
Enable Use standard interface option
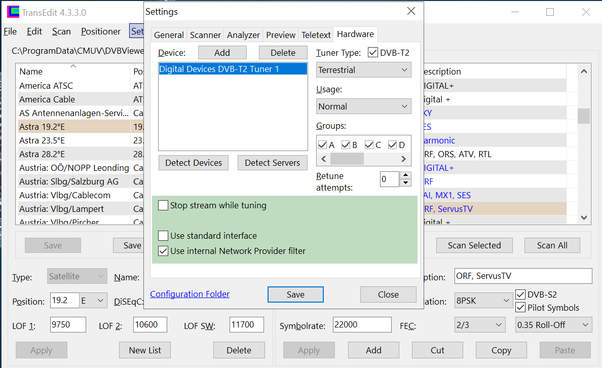[x=163, y=236]
